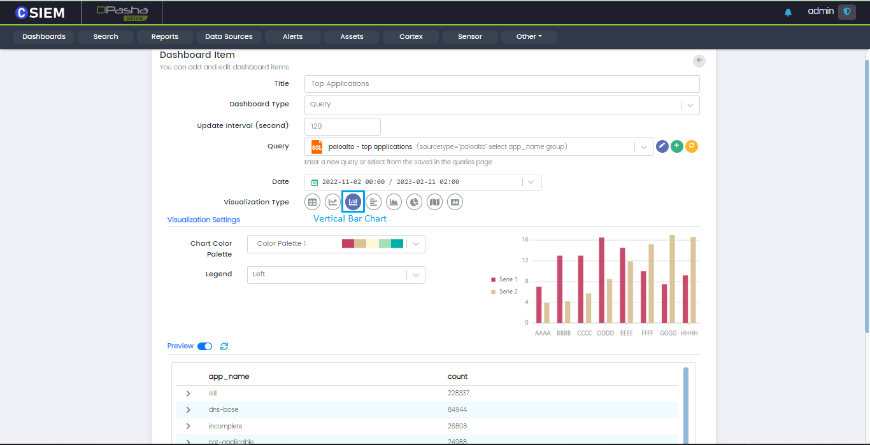Toggle Serie 1 in the chart legend

(x=504, y=279)
